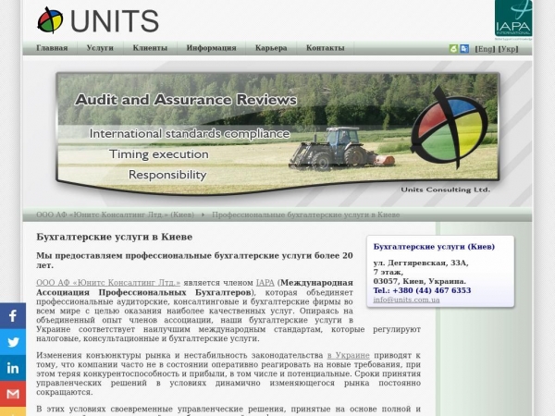Click address line ул. Дегтяревская, 33А

[x=421, y=263]
